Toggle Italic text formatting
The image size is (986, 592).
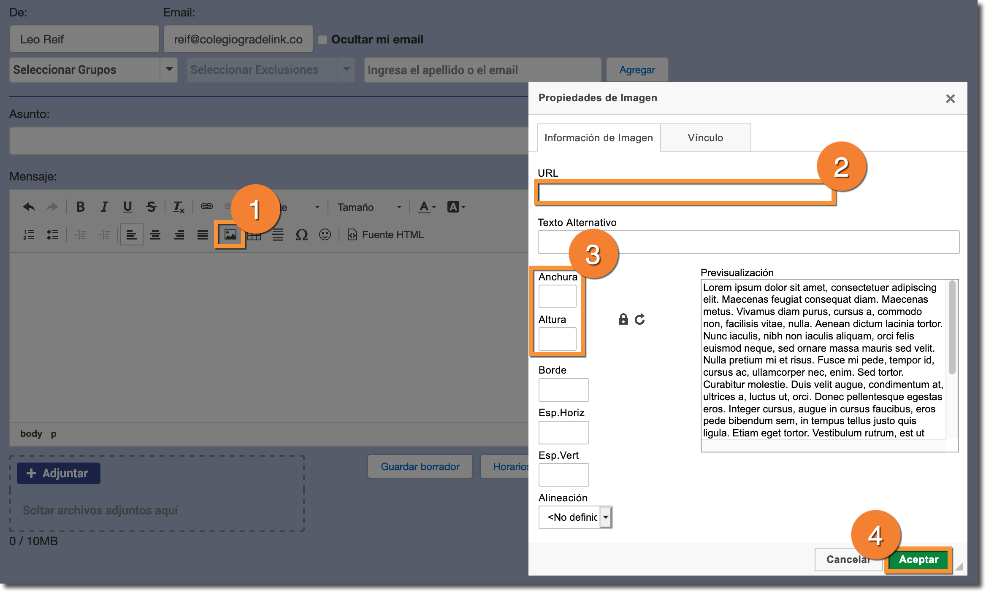(104, 207)
